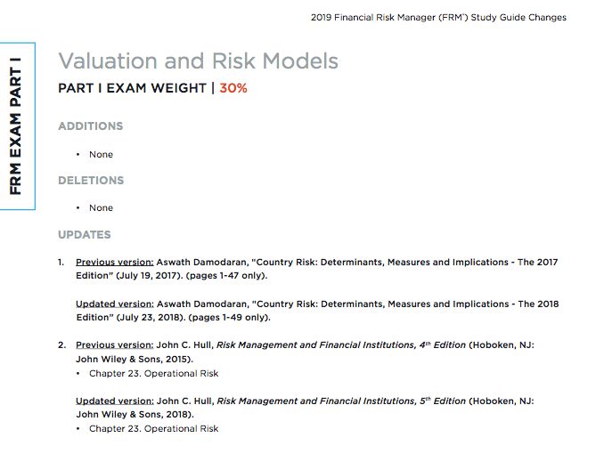Click the 5th Edition book title in italics
The image size is (596, 462).
pos(341,401)
